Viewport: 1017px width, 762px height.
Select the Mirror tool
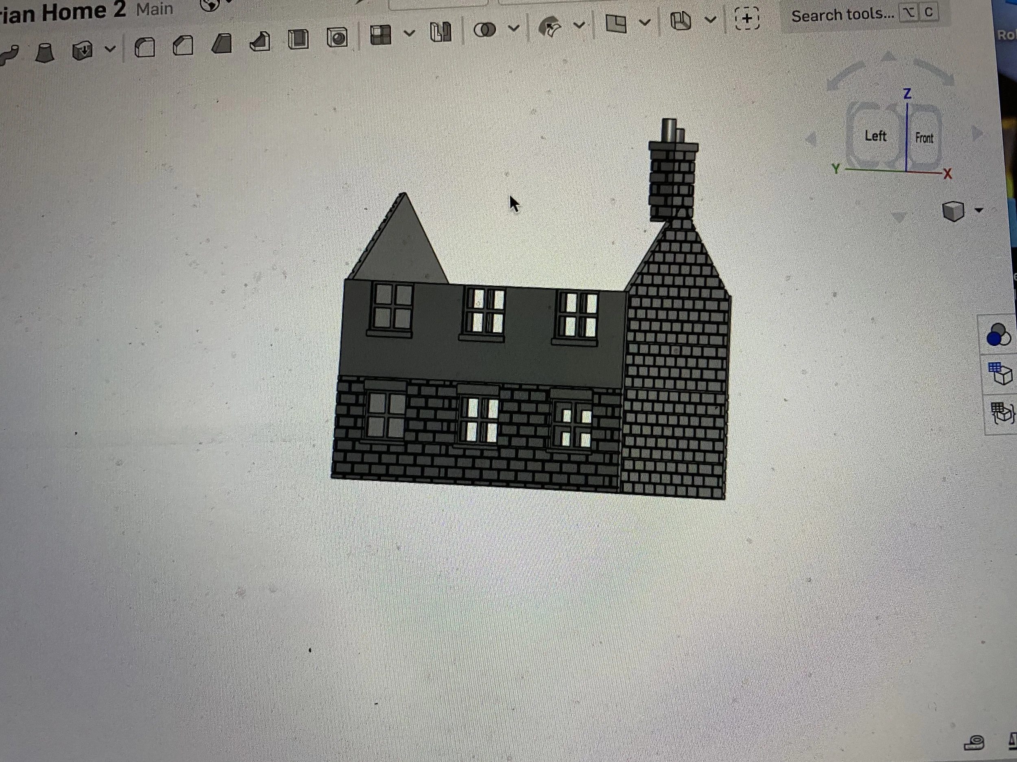pos(441,32)
